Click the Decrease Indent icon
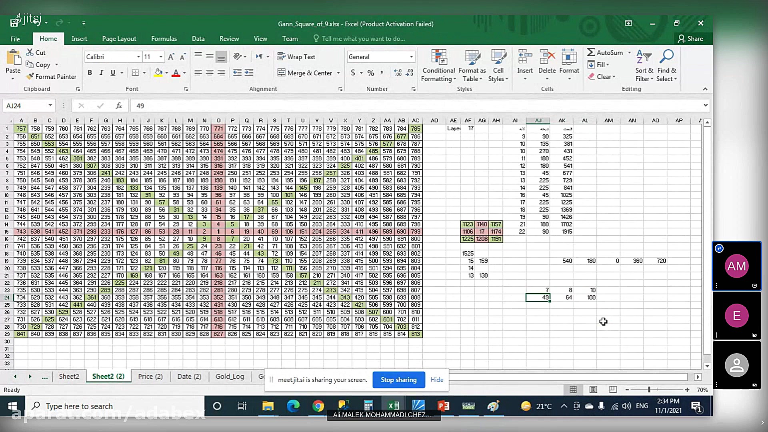Screen dimensions: 768x432 pyautogui.click(x=237, y=73)
